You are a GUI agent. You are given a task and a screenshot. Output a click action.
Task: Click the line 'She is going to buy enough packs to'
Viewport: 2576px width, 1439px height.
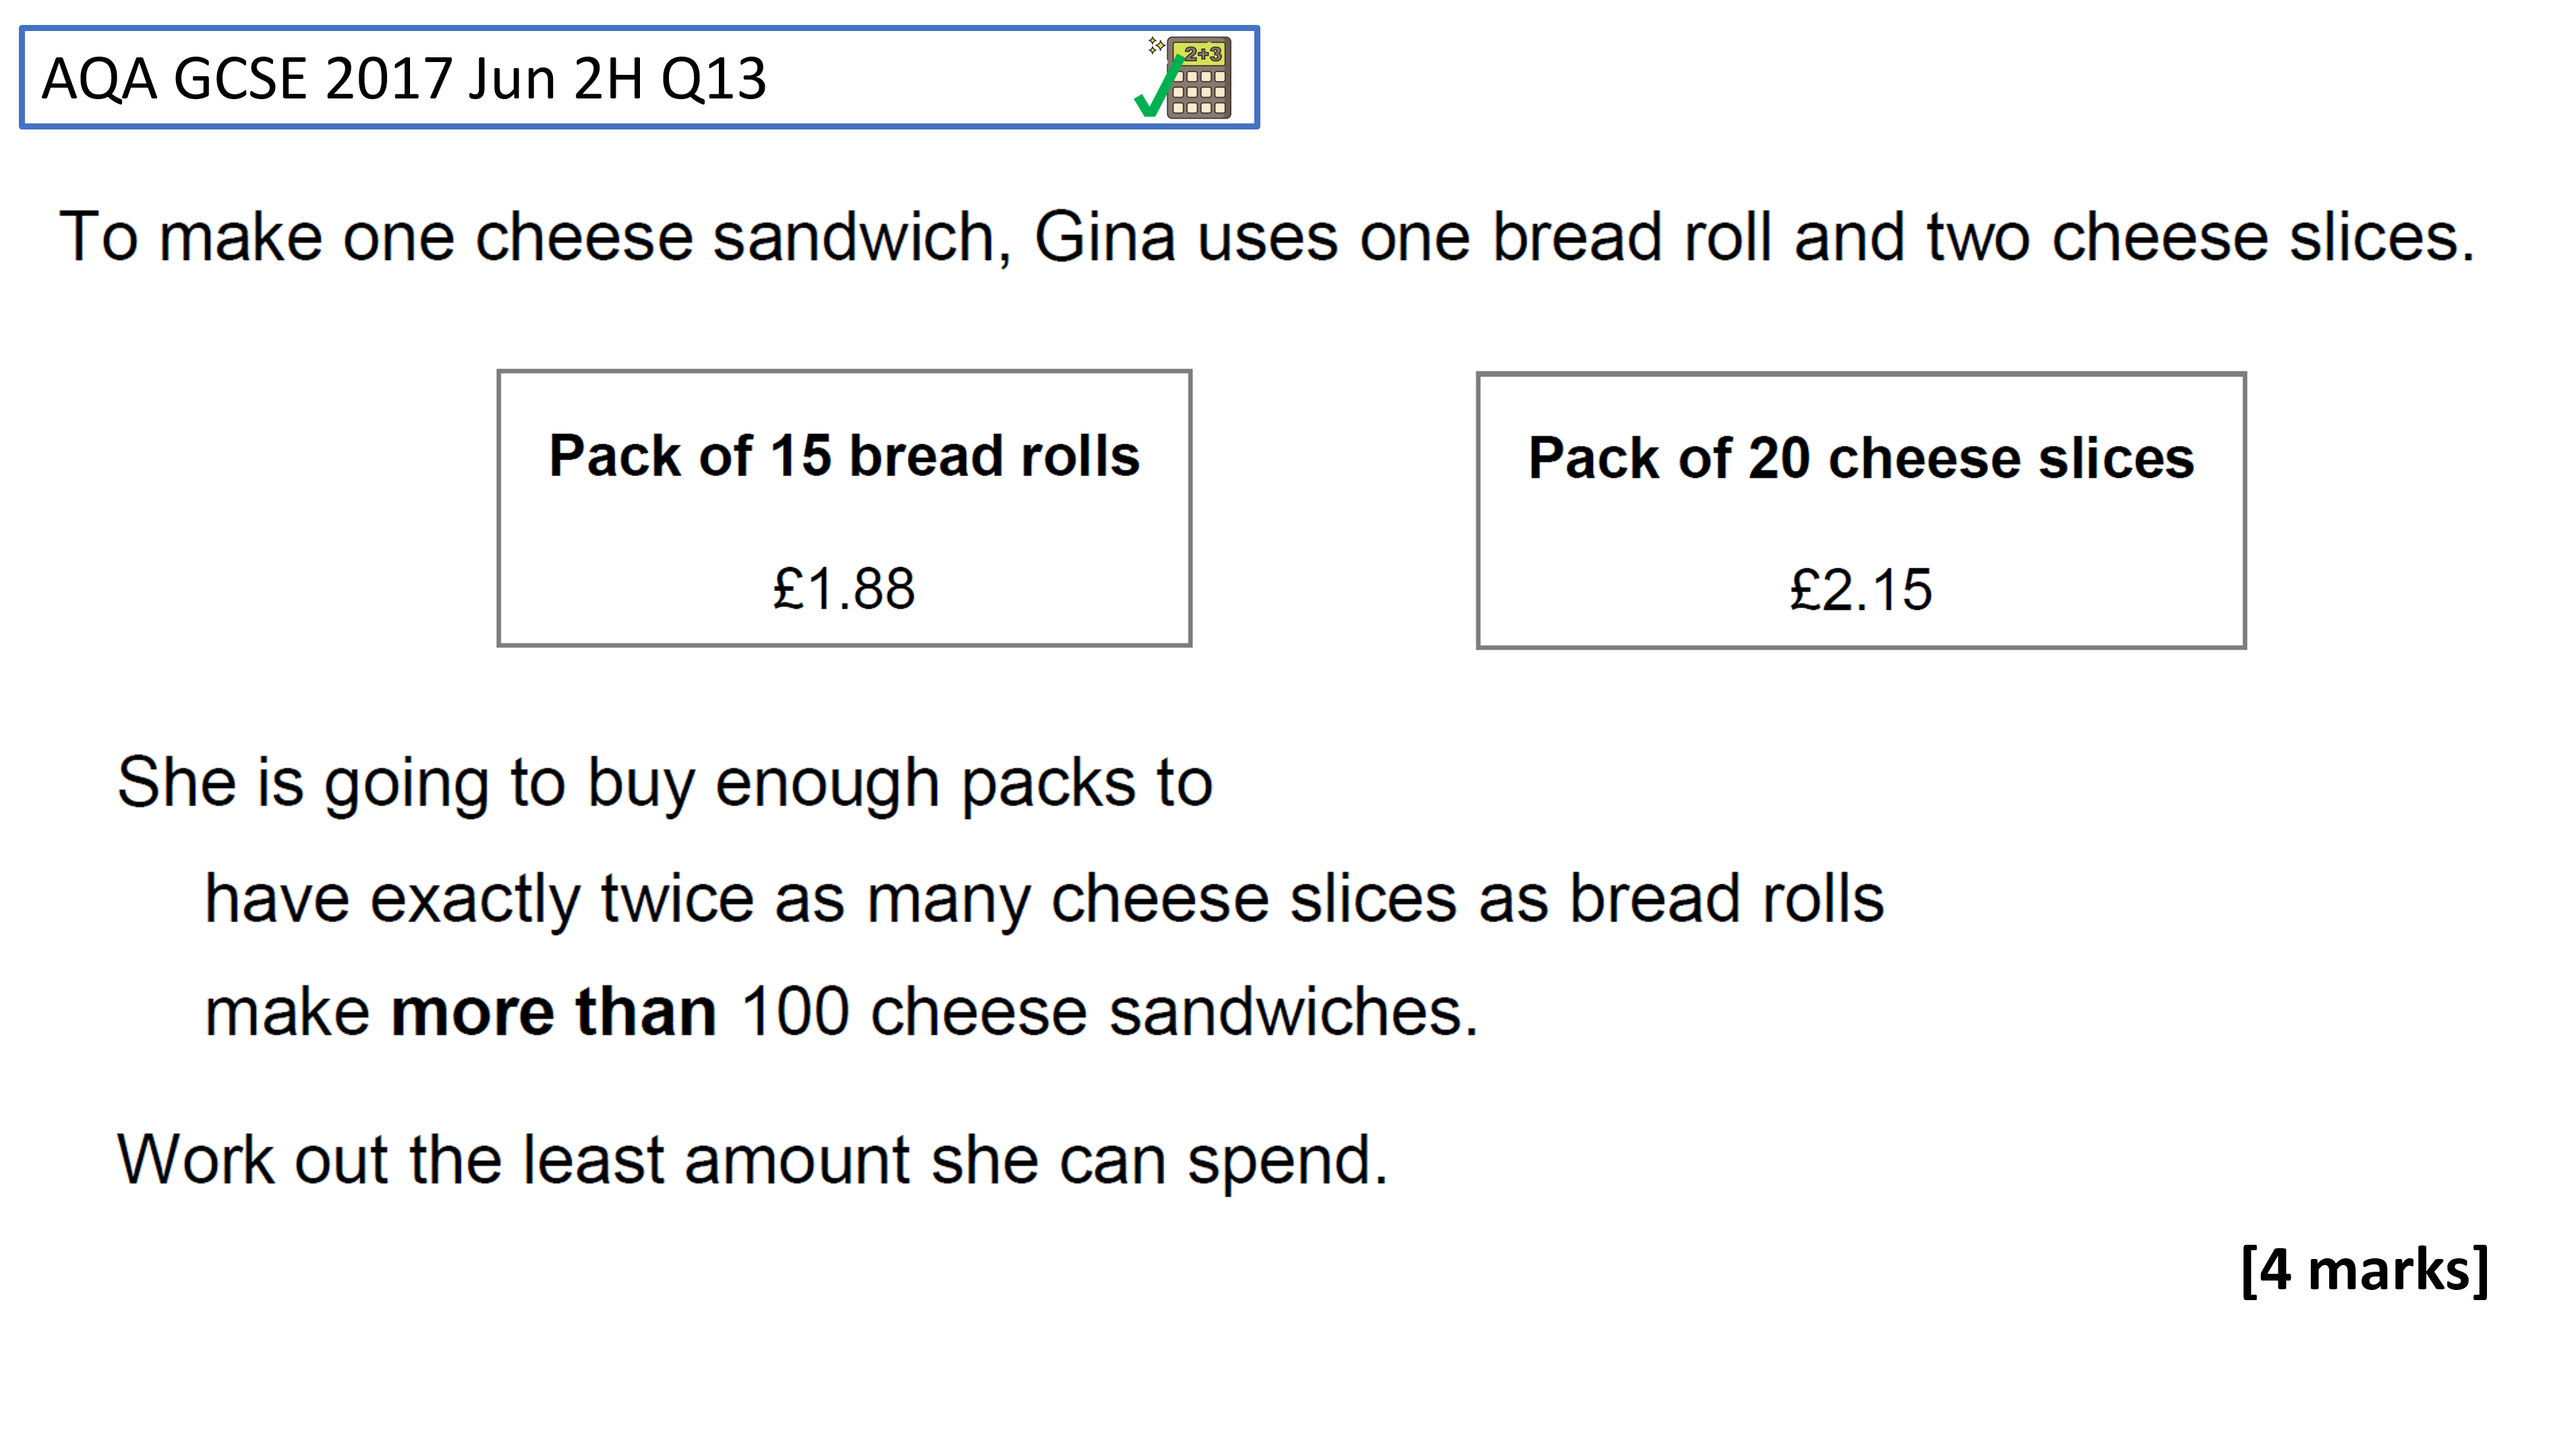(x=665, y=783)
